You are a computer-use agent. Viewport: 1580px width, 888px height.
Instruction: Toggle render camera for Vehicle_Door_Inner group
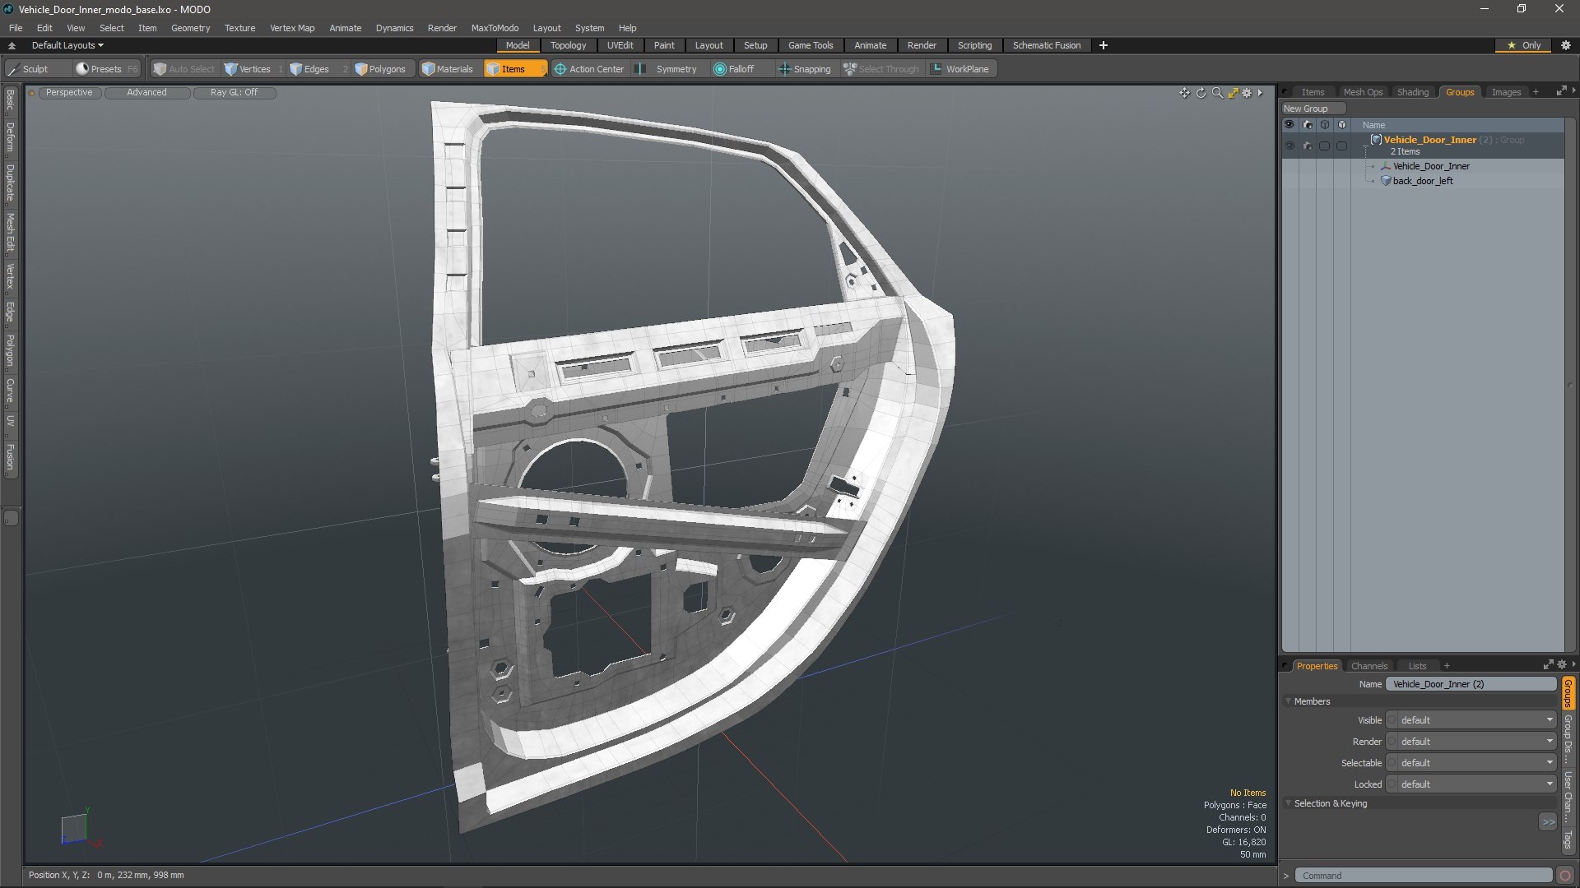[x=1307, y=146]
